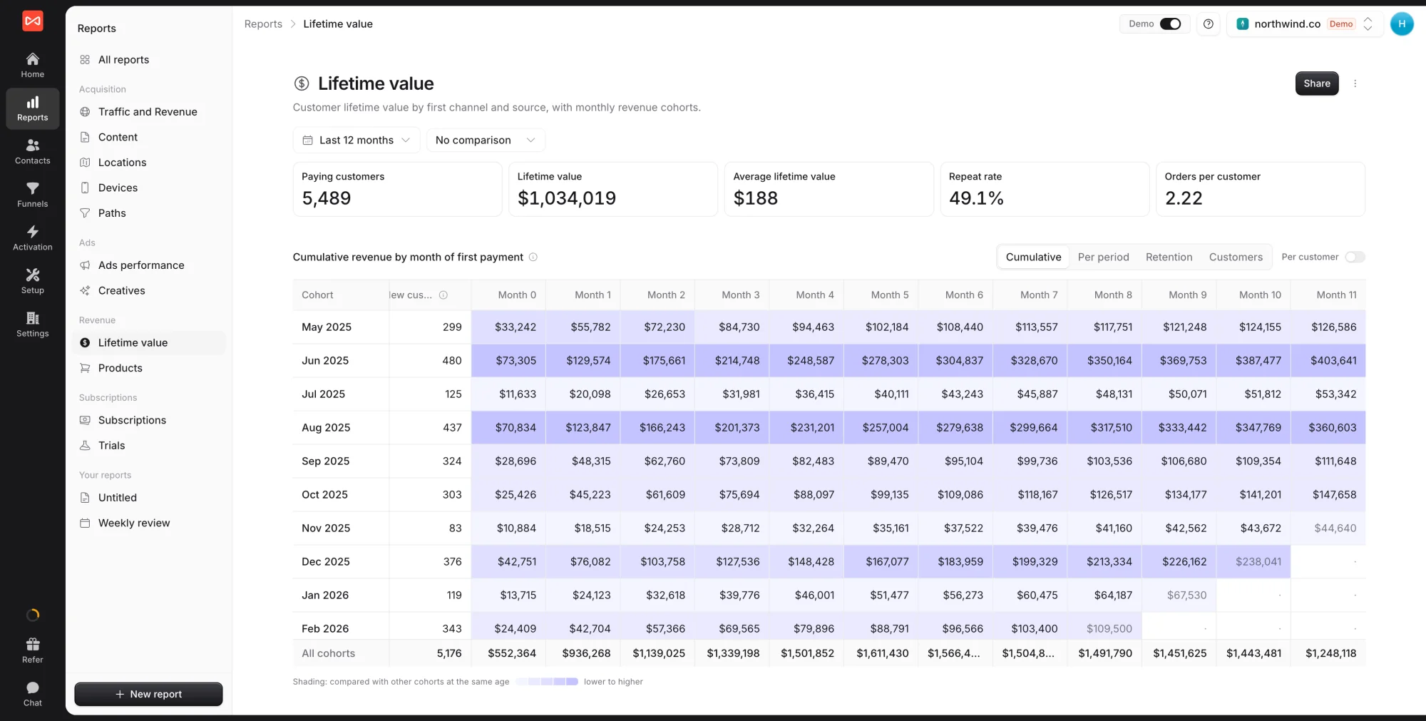Switch to the Customers tab
The image size is (1426, 721).
point(1236,257)
